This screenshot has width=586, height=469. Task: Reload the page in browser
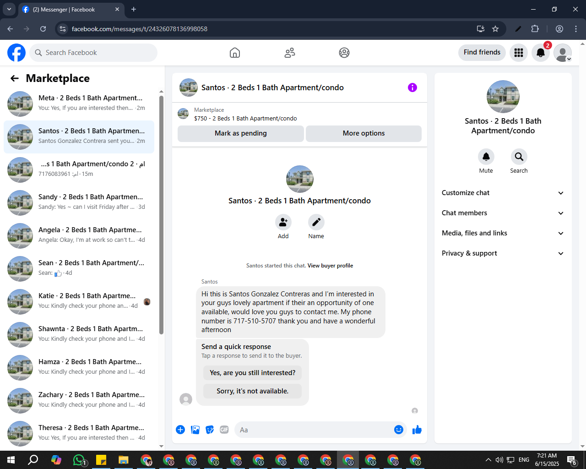tap(43, 29)
